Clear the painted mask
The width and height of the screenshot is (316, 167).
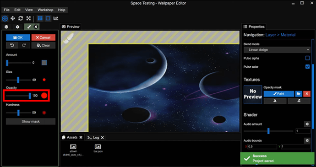click(x=44, y=46)
